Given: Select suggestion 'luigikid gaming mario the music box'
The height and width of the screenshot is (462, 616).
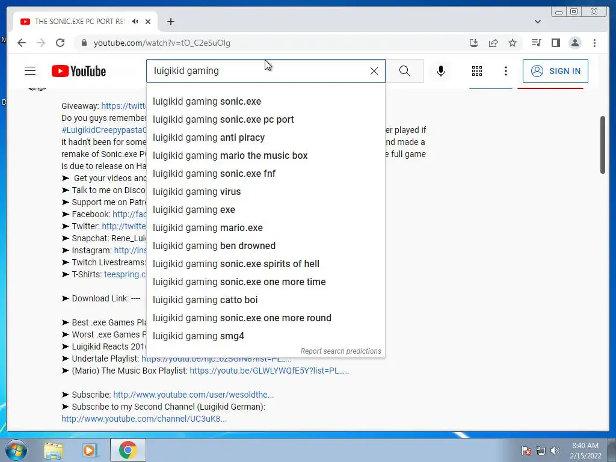Looking at the screenshot, I should (266, 156).
